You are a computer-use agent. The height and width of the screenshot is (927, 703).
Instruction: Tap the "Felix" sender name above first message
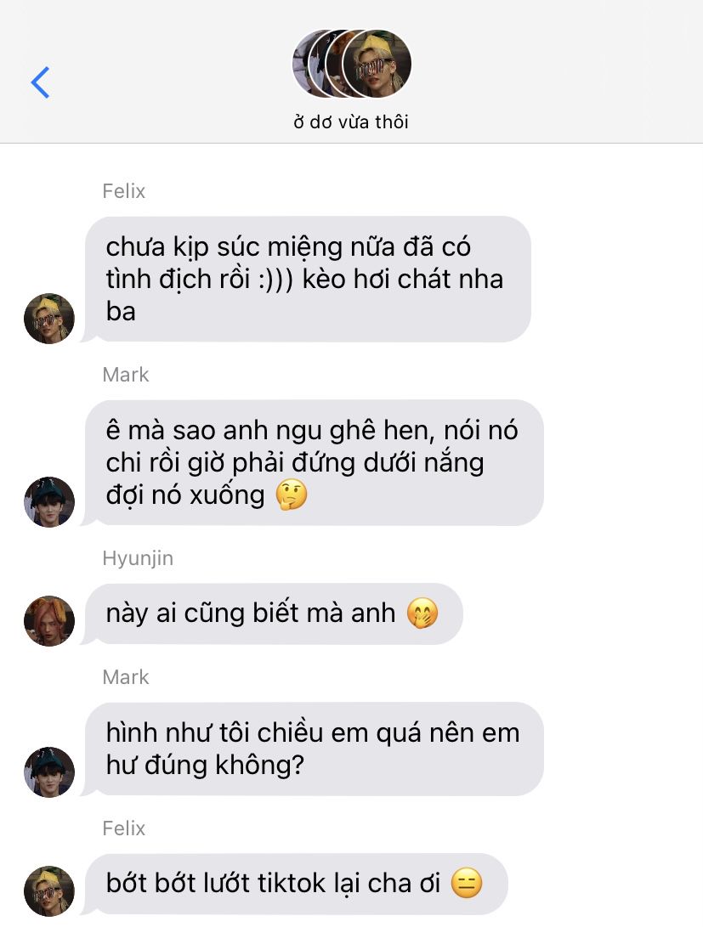[123, 191]
